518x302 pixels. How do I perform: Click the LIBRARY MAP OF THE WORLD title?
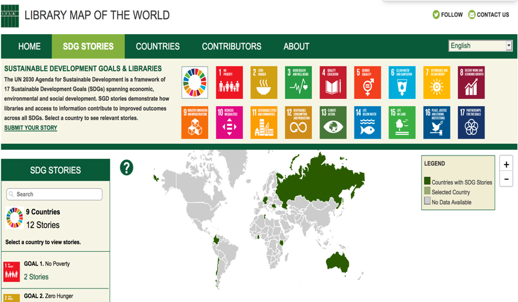(x=97, y=15)
